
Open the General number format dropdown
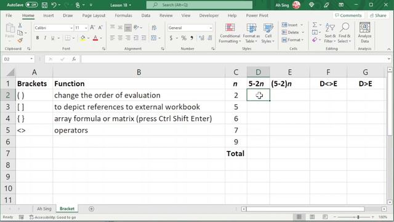pos(211,28)
